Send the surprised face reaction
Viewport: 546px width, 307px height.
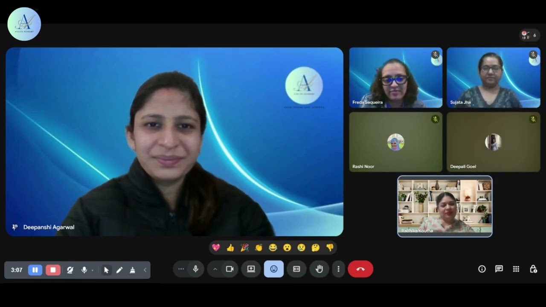pyautogui.click(x=287, y=248)
